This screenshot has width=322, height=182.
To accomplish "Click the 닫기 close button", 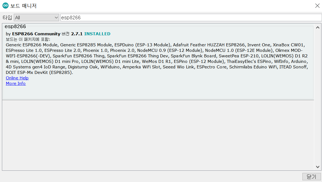I will [x=311, y=176].
